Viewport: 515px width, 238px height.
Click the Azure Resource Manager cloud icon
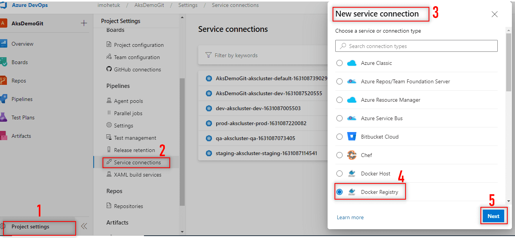[x=352, y=100]
